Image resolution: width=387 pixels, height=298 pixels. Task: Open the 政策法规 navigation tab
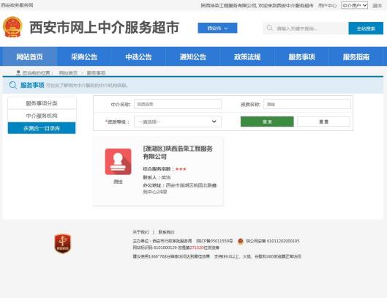click(x=247, y=57)
